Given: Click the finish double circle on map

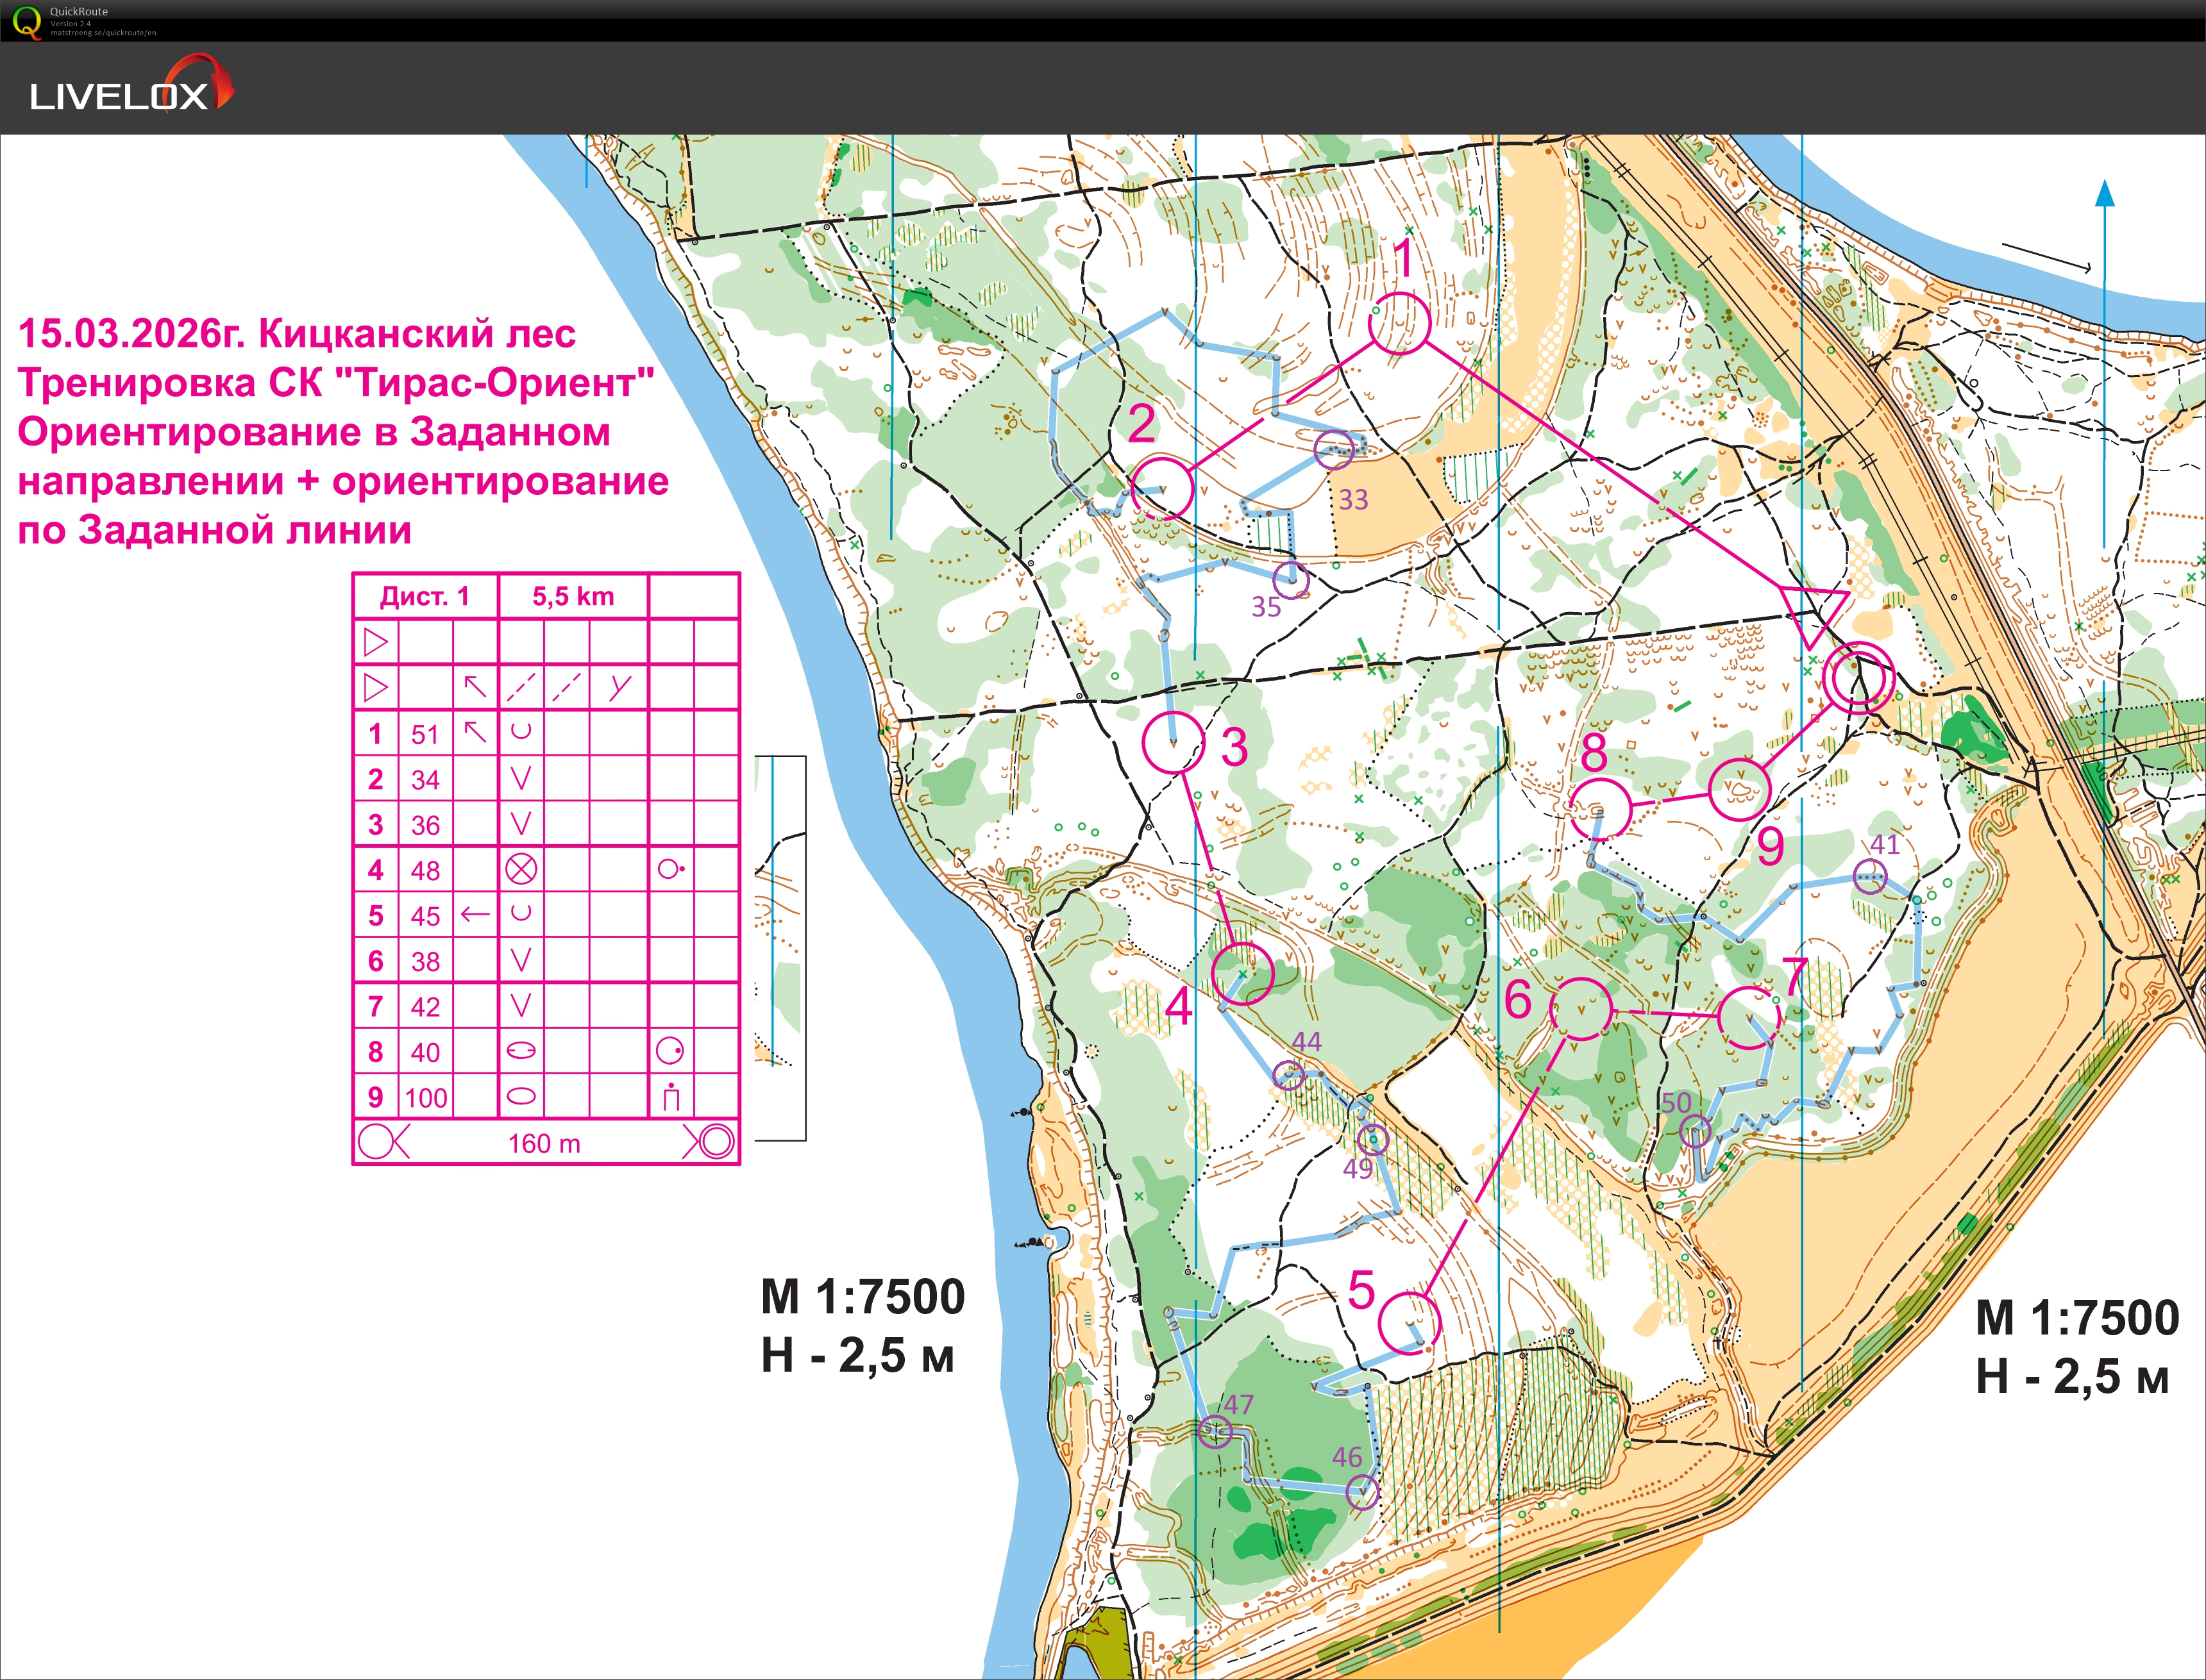Looking at the screenshot, I should 1858,678.
